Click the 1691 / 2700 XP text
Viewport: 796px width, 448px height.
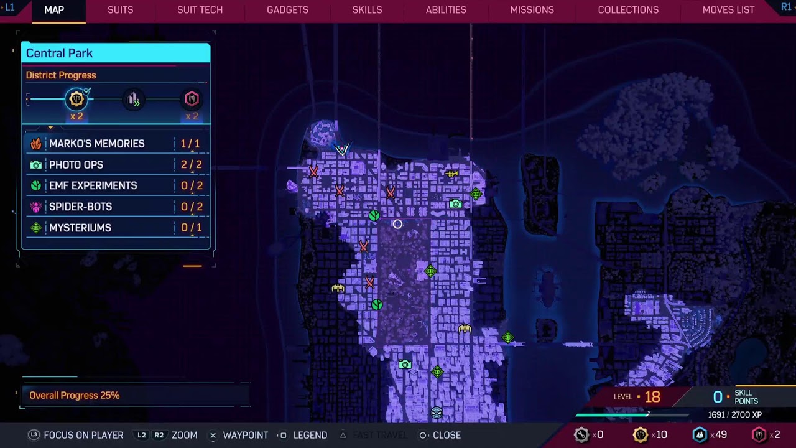click(734, 415)
